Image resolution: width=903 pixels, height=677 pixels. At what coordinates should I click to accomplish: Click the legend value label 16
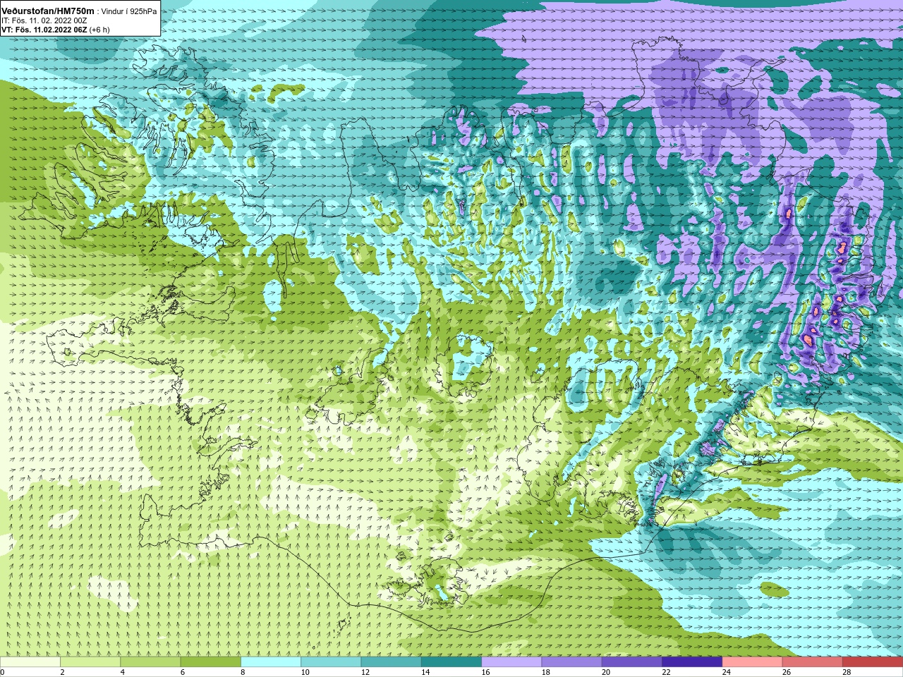[x=485, y=672]
